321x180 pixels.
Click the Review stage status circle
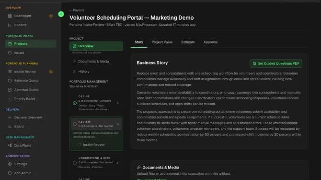point(75,124)
